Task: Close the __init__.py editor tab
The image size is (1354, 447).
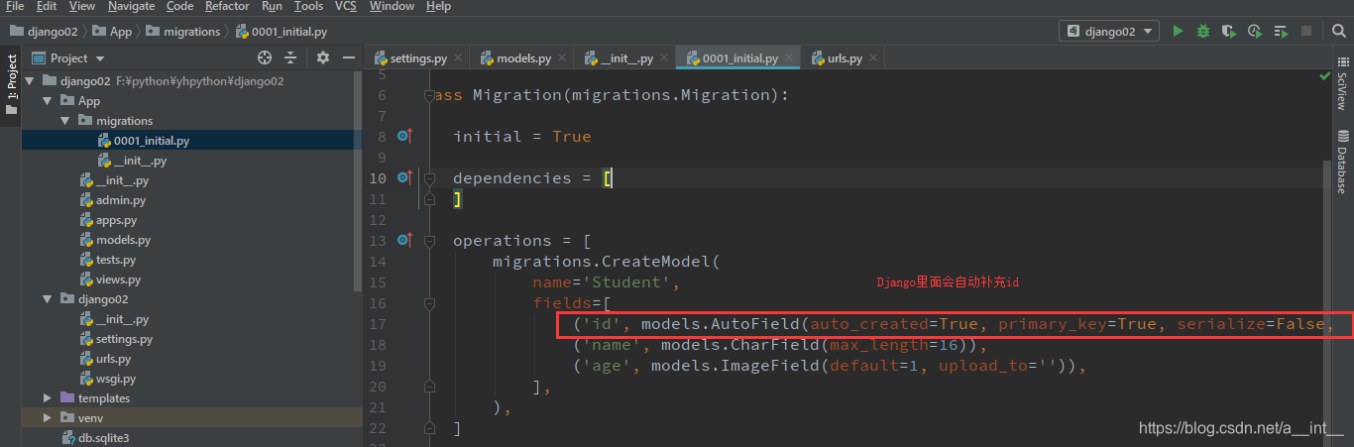Action: [x=663, y=58]
